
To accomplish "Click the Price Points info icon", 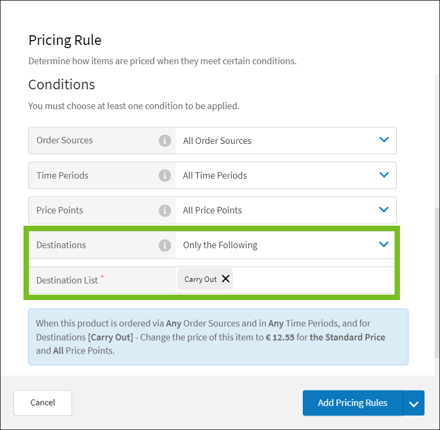I will click(165, 210).
